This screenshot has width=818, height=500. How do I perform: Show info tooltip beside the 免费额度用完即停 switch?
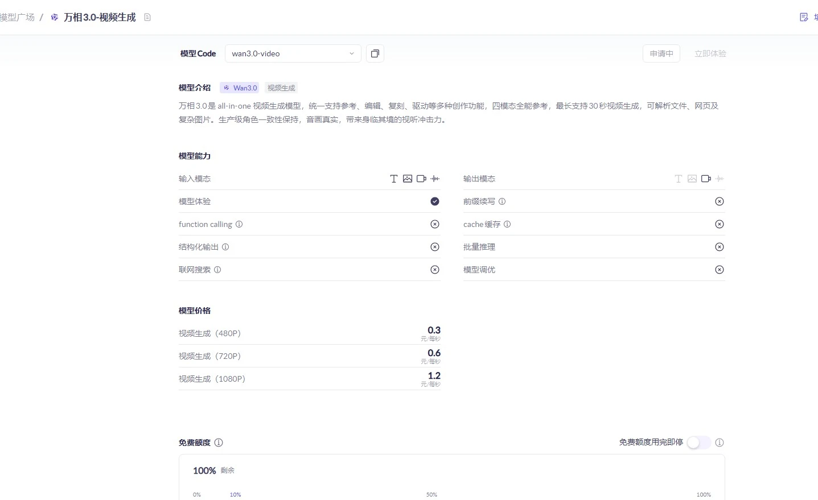pos(720,443)
